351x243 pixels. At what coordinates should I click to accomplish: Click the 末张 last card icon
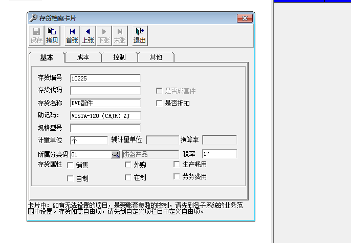click(x=120, y=36)
